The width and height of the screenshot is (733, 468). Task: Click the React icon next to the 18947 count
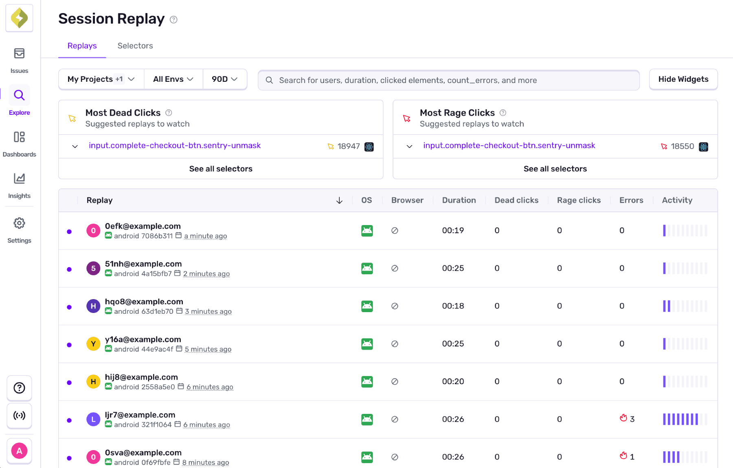[x=369, y=147]
